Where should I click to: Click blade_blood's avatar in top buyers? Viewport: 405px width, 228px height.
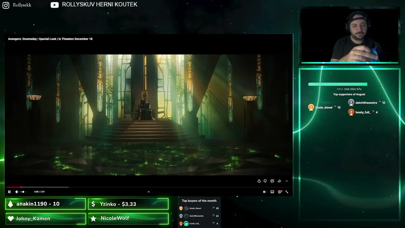click(x=186, y=208)
